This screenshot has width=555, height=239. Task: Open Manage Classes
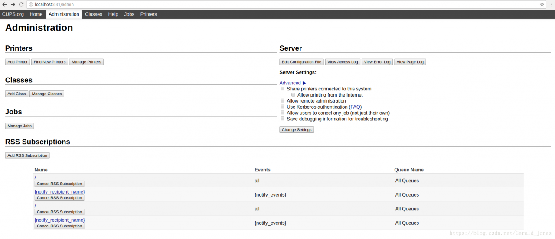pos(47,94)
